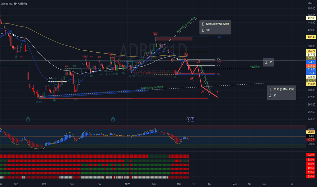Select the 355.26 price label
The image size is (317, 187).
click(311, 51)
